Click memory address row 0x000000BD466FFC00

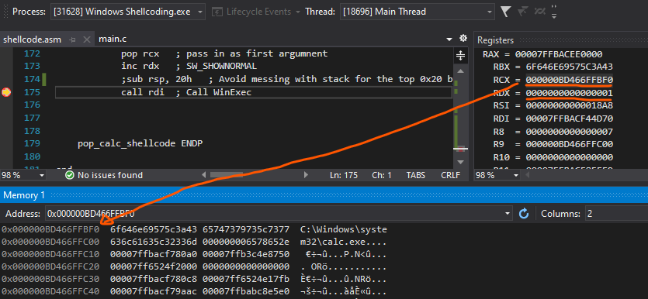click(x=50, y=242)
